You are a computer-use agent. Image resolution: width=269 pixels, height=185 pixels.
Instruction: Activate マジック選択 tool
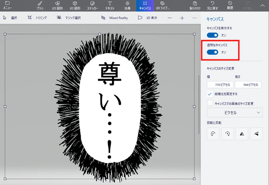click(69, 18)
